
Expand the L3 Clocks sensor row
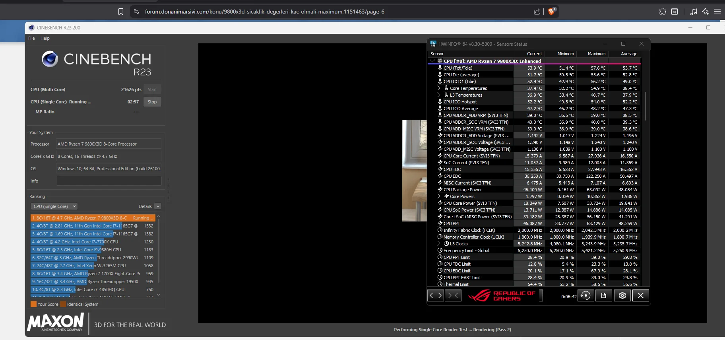pyautogui.click(x=439, y=243)
